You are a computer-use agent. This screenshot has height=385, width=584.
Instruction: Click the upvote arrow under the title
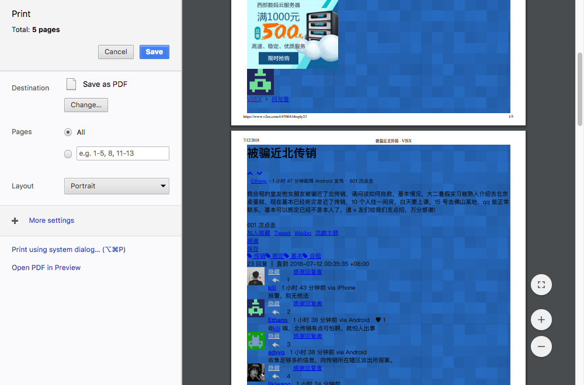[x=250, y=173]
